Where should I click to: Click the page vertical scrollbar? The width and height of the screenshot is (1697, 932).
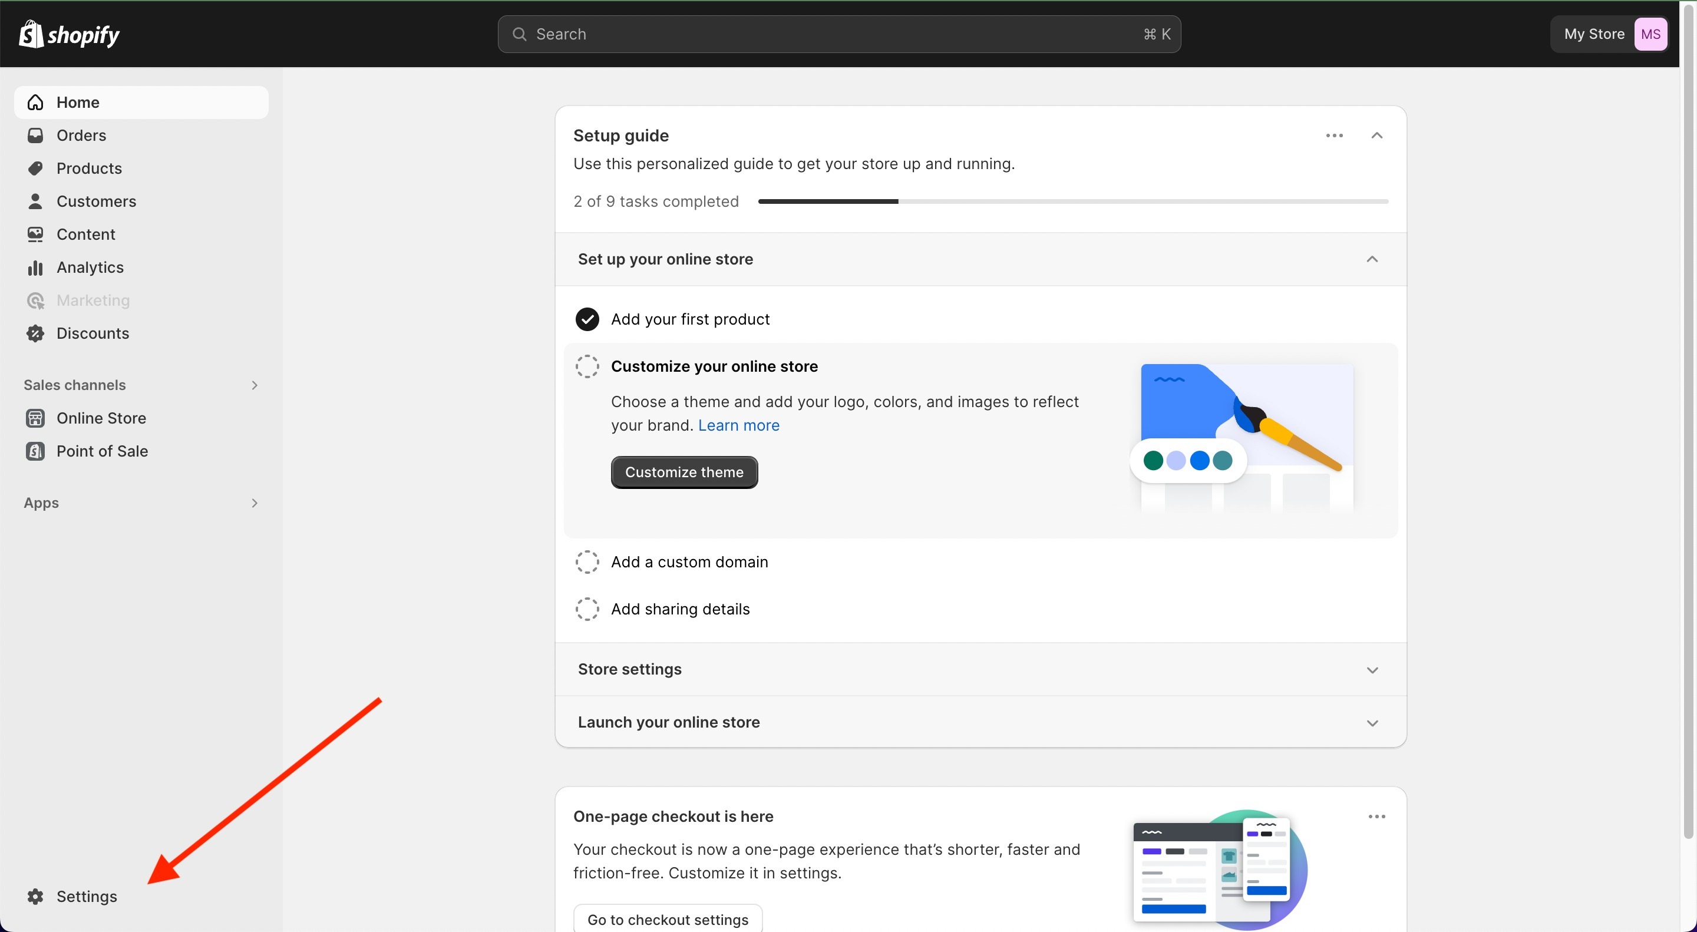coord(1688,422)
